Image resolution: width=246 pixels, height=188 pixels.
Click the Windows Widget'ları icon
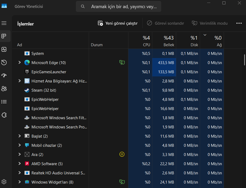click(x=27, y=182)
